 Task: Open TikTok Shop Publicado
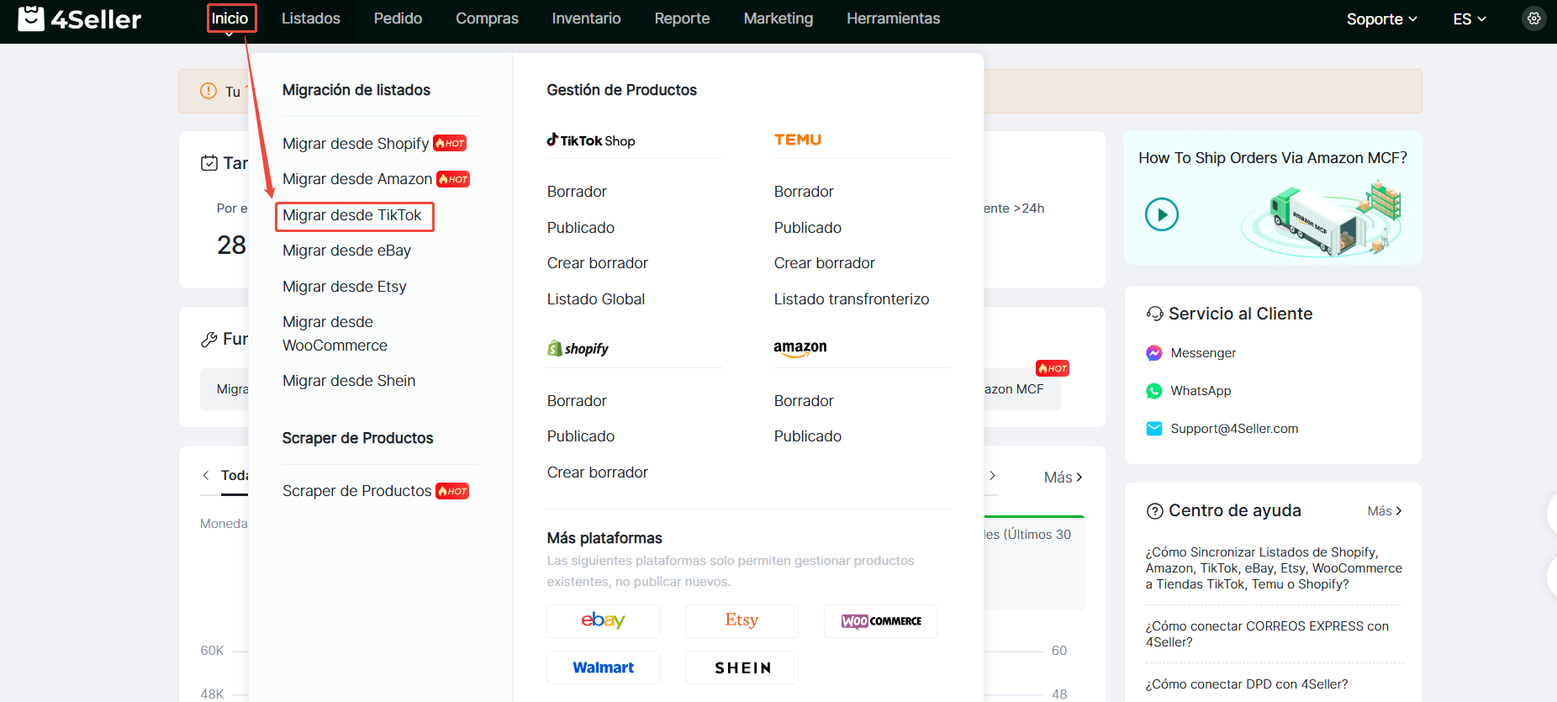pyautogui.click(x=581, y=228)
